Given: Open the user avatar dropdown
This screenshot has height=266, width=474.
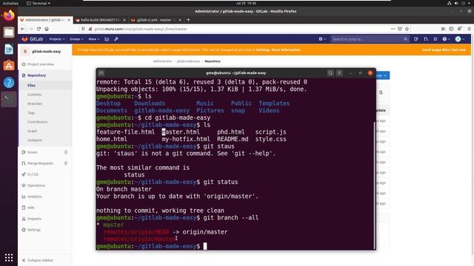Looking at the screenshot, I should (x=460, y=39).
